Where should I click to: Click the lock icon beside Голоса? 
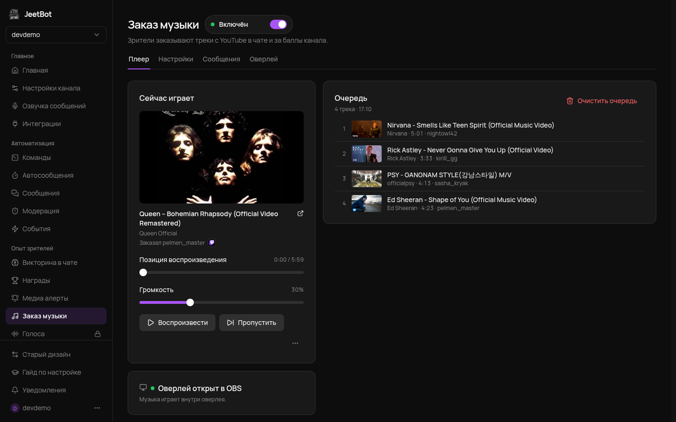point(98,334)
